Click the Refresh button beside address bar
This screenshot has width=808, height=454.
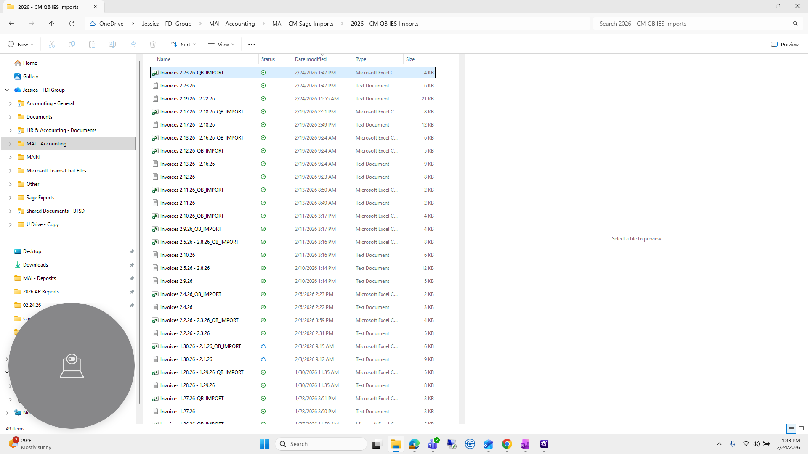tap(72, 24)
